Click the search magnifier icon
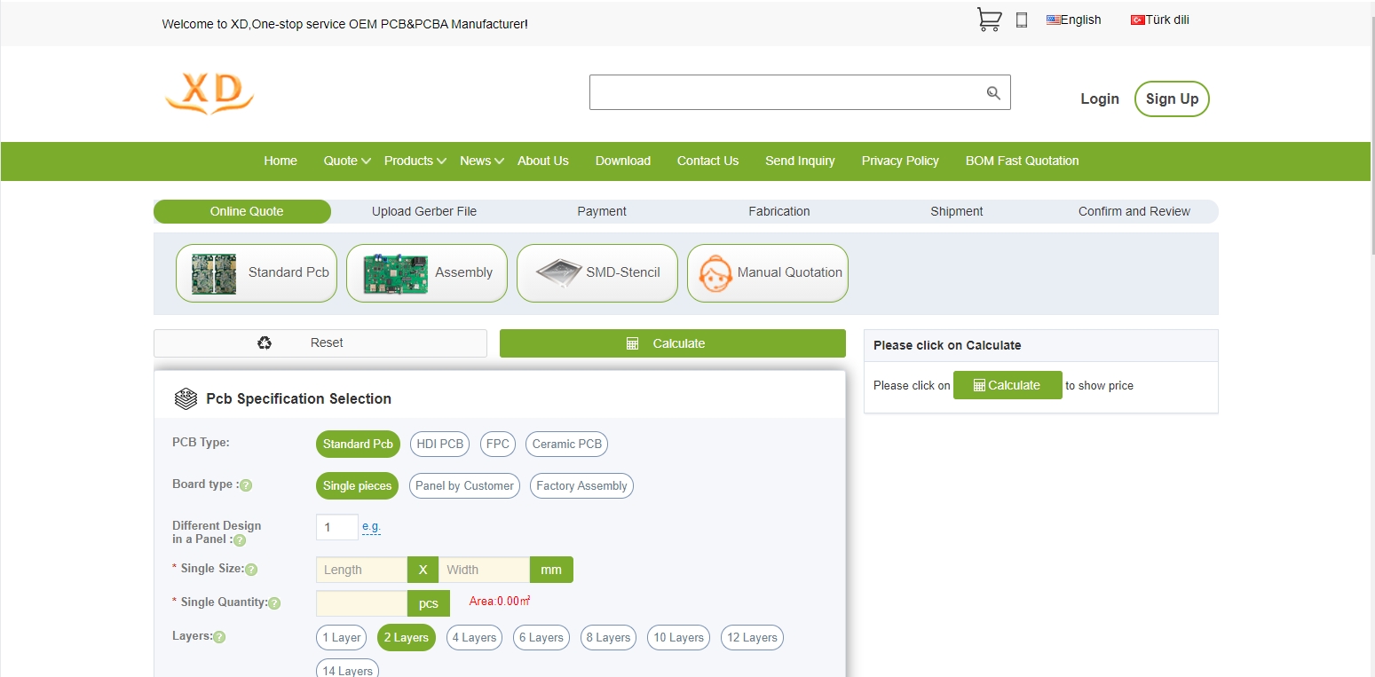Image resolution: width=1375 pixels, height=677 pixels. 993,93
